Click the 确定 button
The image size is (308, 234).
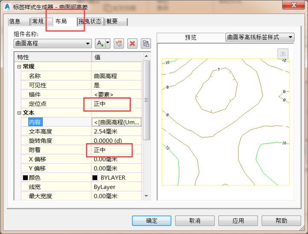151,221
